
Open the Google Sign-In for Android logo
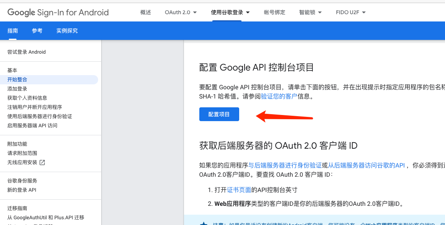coord(58,13)
